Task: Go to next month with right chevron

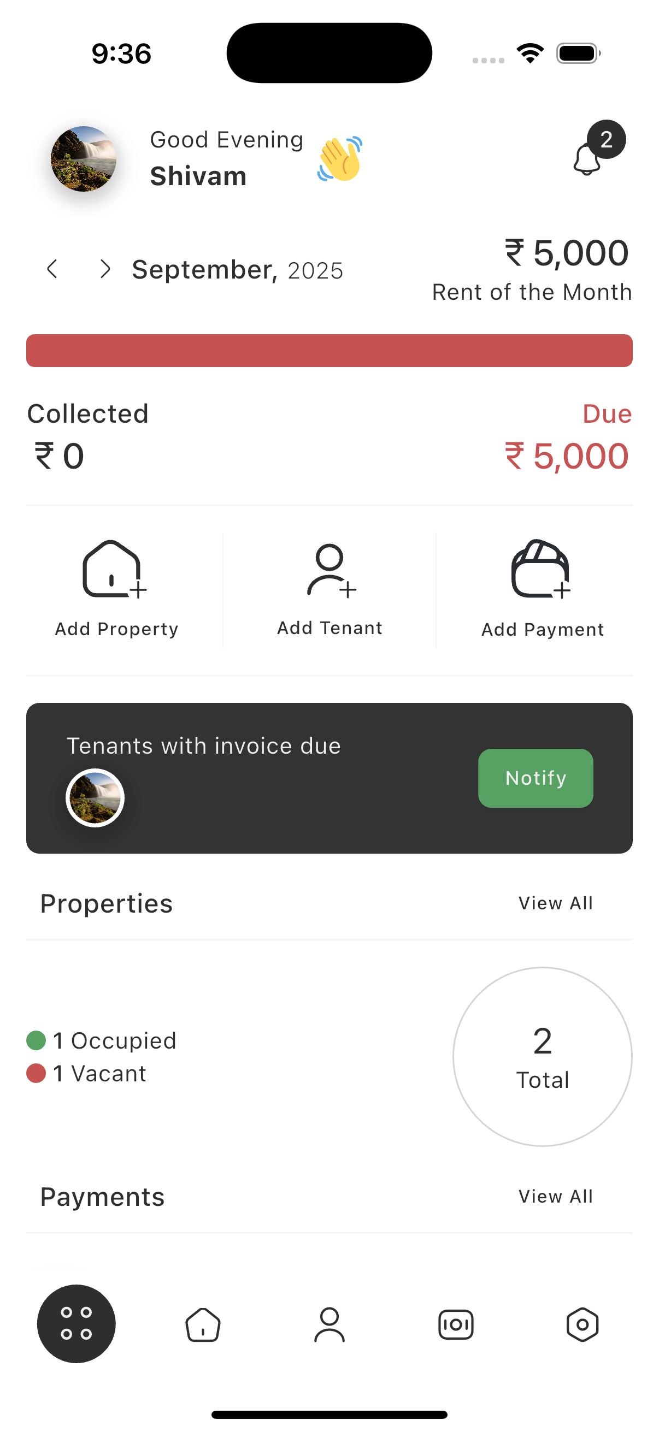Action: coord(104,269)
